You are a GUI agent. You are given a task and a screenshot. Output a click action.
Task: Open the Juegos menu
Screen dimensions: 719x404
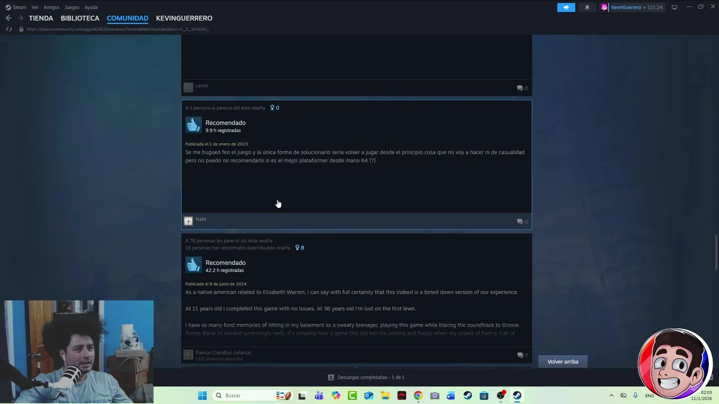point(72,7)
